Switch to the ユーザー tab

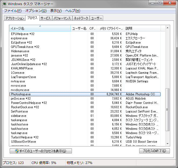pyautogui.click(x=96, y=18)
